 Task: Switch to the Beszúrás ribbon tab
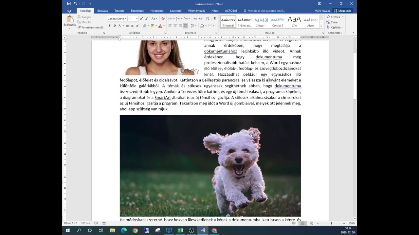102,11
